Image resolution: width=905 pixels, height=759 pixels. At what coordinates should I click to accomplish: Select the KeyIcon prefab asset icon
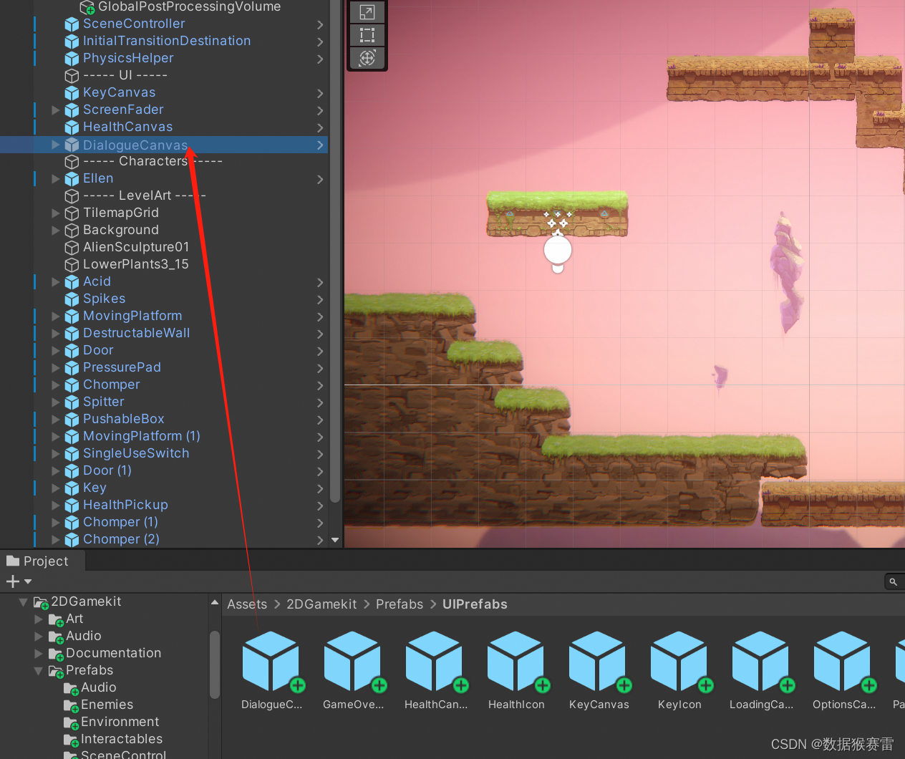(x=679, y=661)
